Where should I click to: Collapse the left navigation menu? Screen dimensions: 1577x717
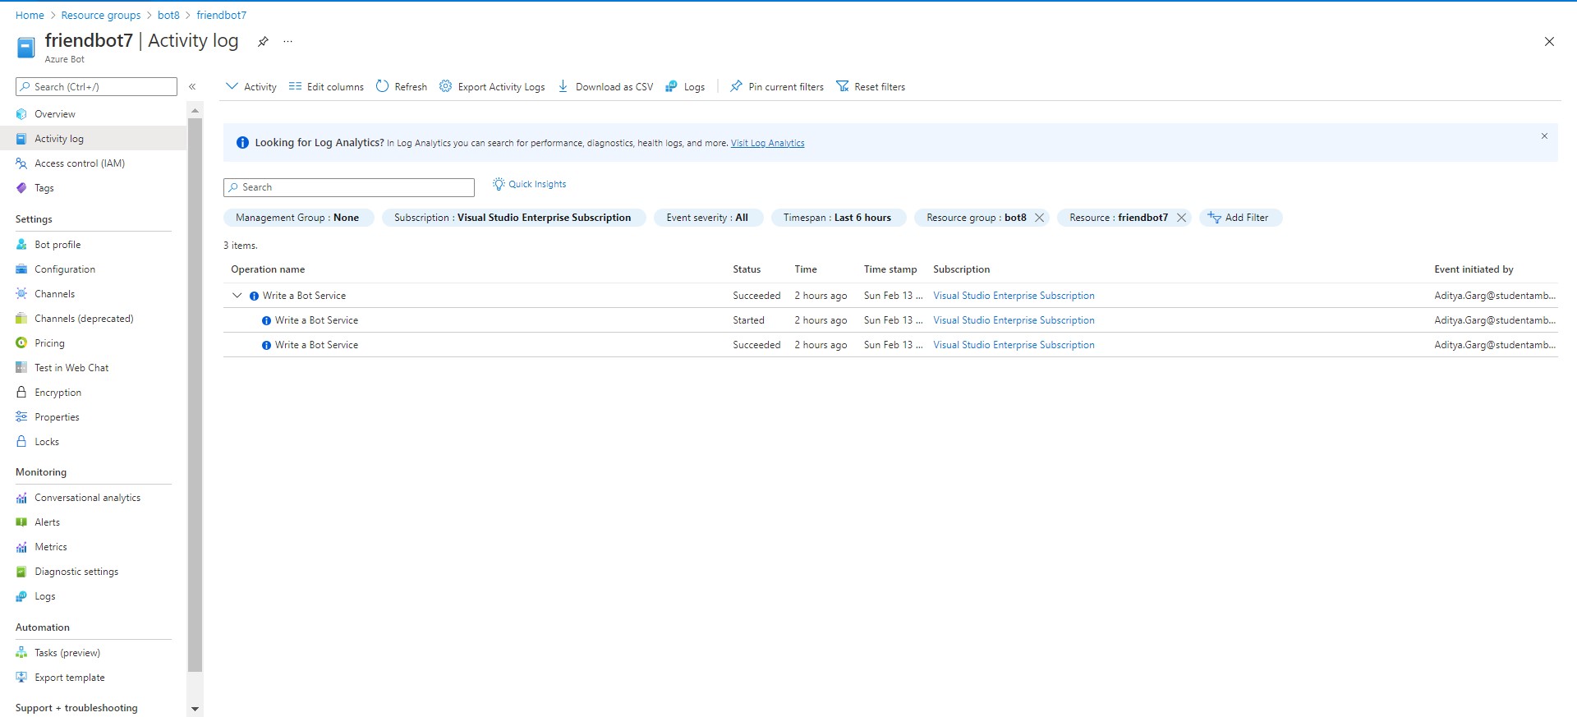click(192, 86)
